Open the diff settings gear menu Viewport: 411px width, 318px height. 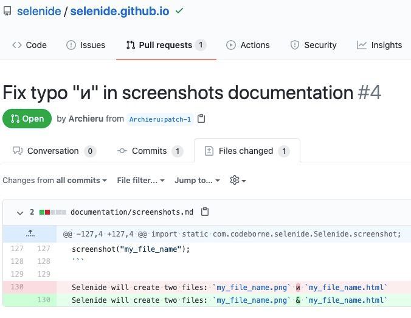[x=238, y=181]
